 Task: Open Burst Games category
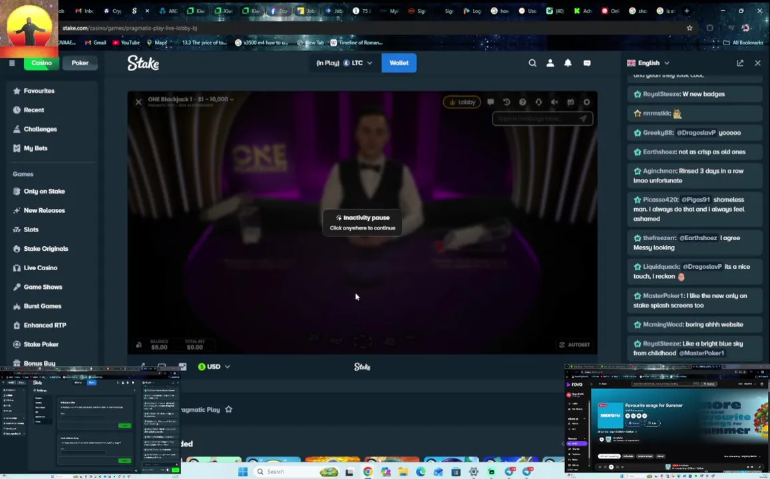(42, 306)
